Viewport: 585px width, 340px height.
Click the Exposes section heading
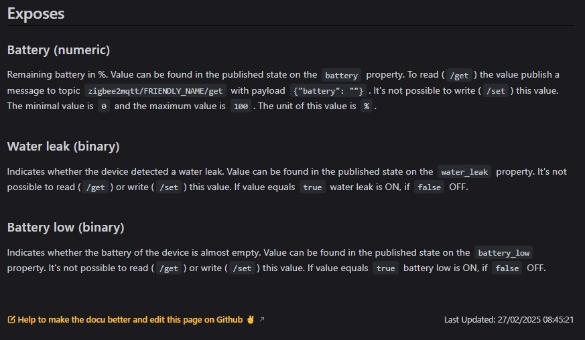pyautogui.click(x=36, y=13)
